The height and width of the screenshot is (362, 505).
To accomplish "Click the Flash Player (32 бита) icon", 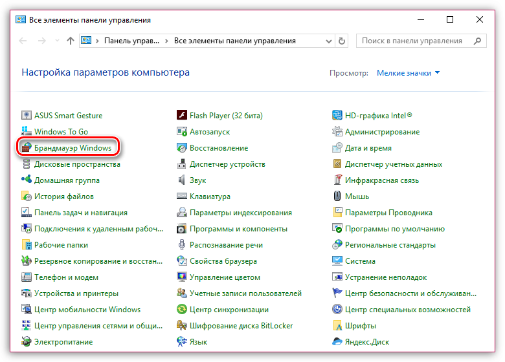I will (182, 116).
